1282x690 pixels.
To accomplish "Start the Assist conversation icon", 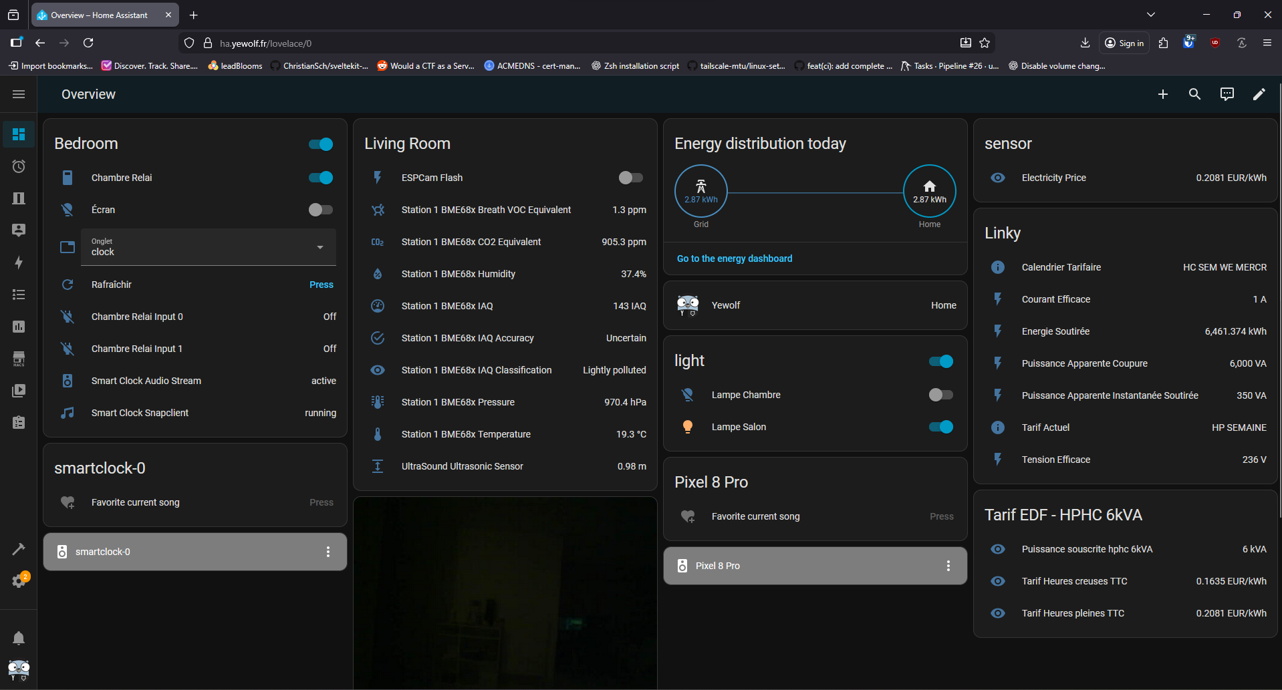I will [x=1227, y=94].
